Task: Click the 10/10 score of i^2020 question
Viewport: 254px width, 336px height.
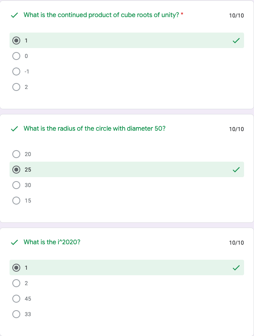Action: pos(237,243)
